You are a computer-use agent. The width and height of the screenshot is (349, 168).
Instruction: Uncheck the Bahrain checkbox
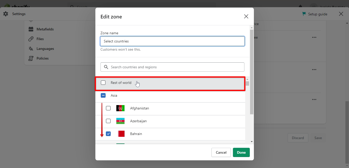(x=108, y=133)
